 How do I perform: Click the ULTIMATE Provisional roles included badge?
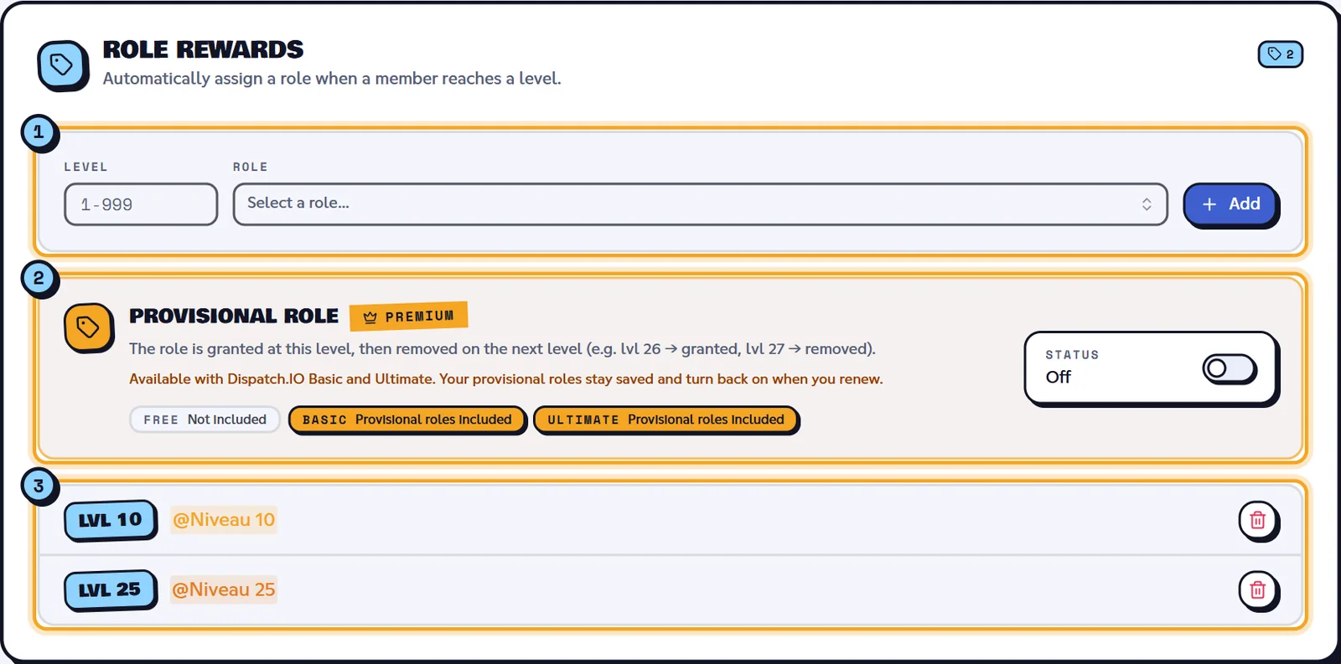pos(665,420)
